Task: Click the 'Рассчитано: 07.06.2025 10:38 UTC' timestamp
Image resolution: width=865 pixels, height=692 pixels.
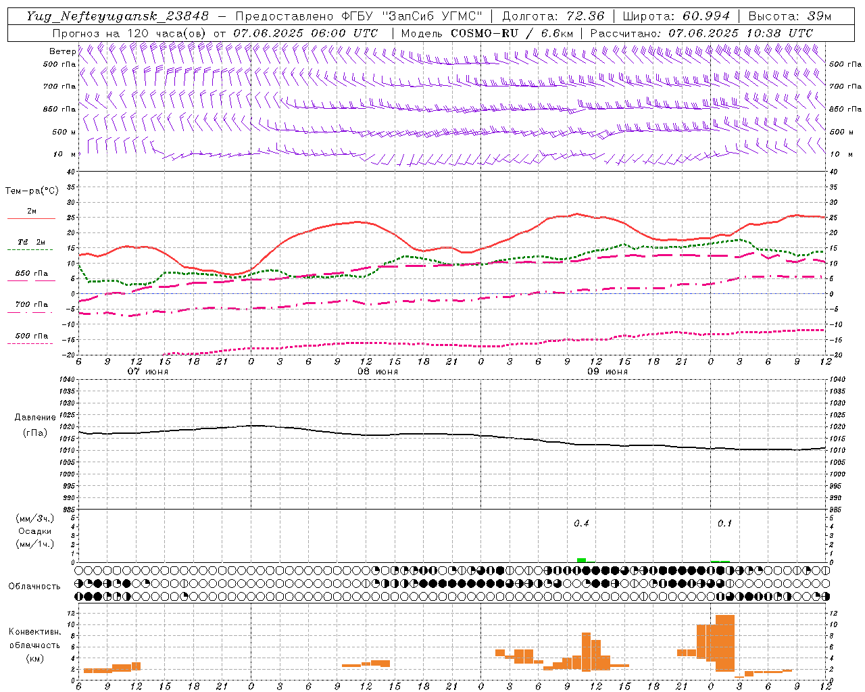Action: point(701,32)
